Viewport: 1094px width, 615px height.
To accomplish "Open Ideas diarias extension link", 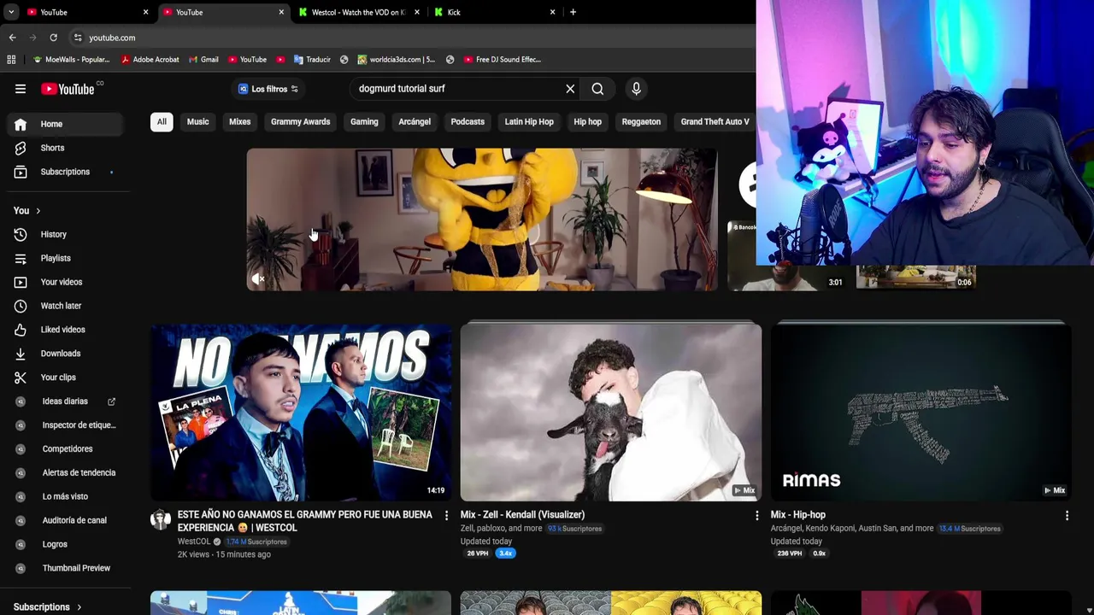I will 65,401.
